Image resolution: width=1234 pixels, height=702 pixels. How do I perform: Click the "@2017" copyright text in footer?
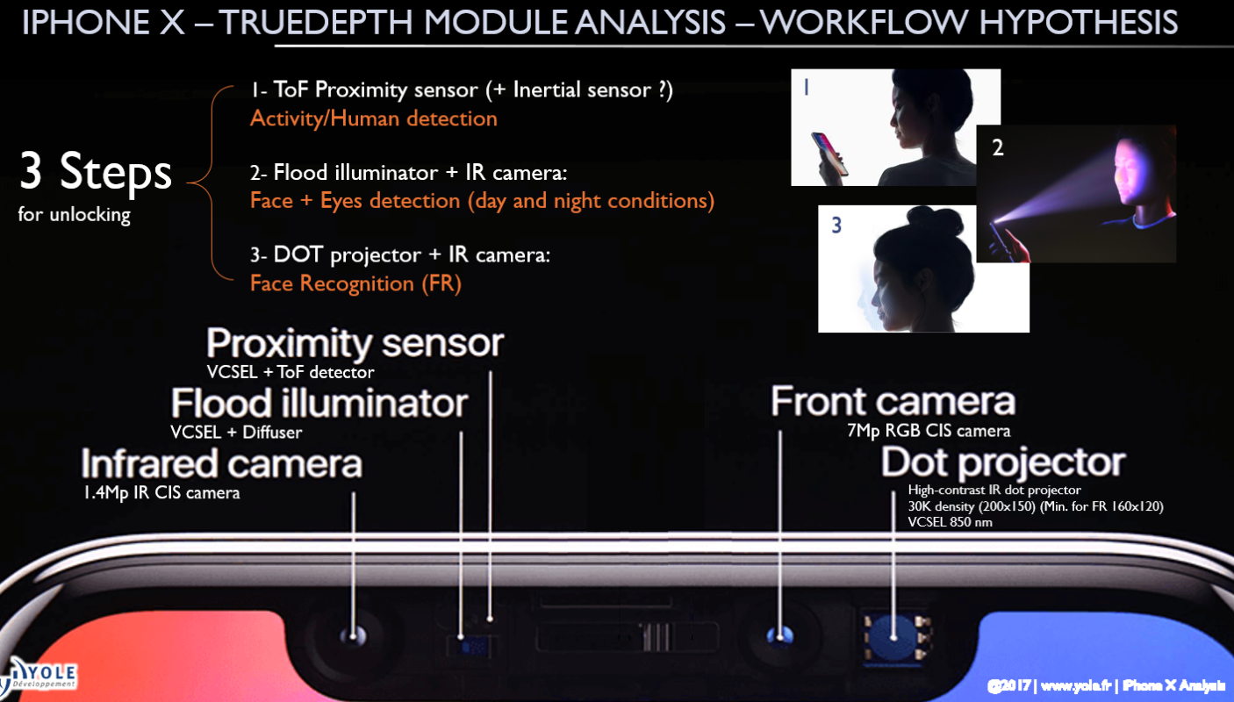[1008, 685]
